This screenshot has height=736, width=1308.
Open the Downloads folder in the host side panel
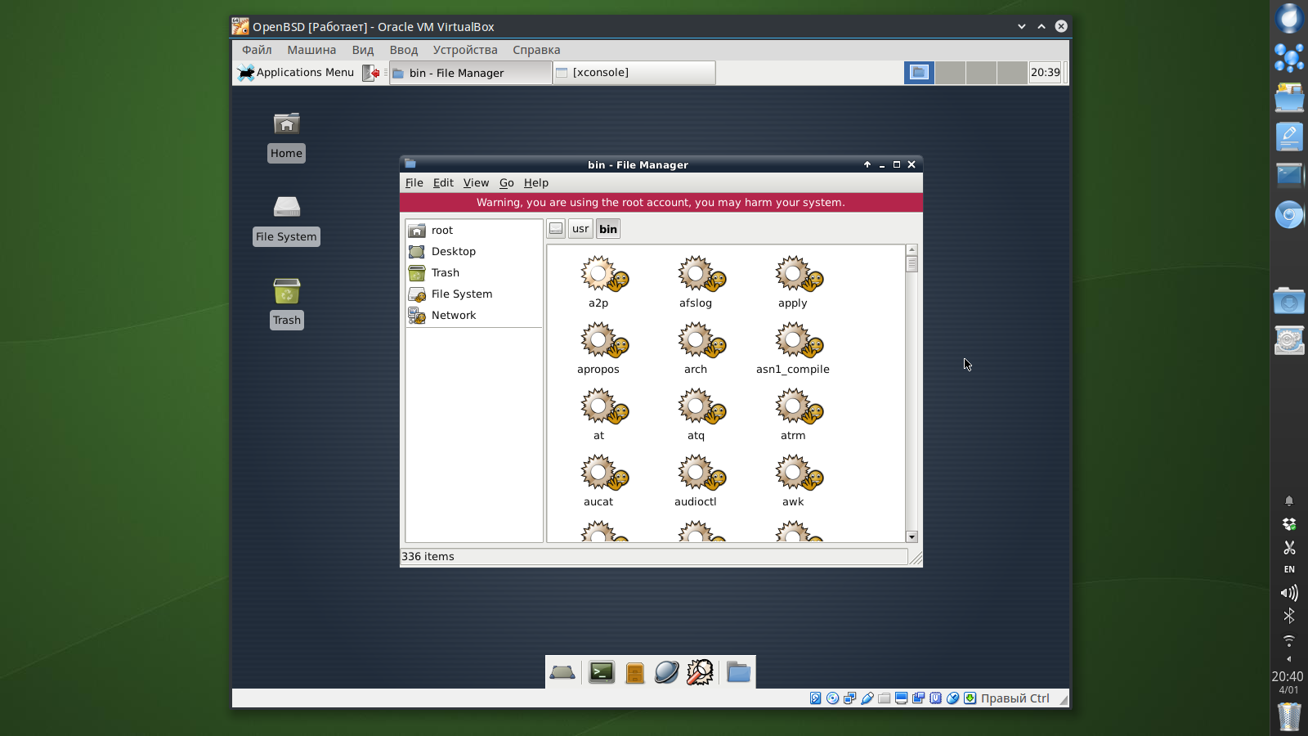(1289, 302)
